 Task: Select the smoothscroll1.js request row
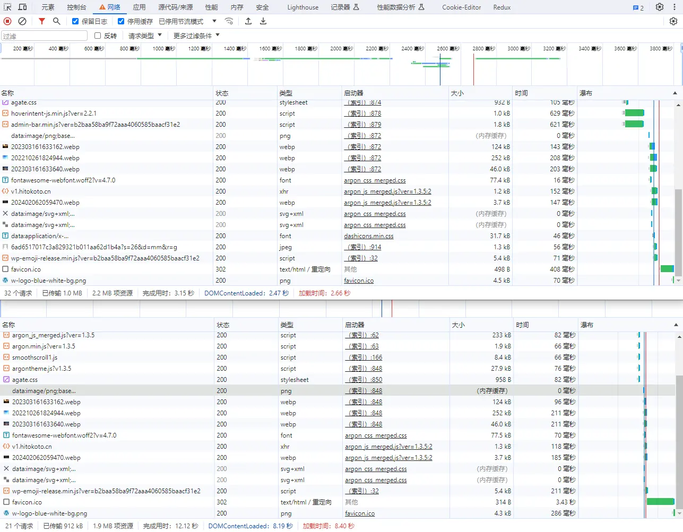(34, 357)
